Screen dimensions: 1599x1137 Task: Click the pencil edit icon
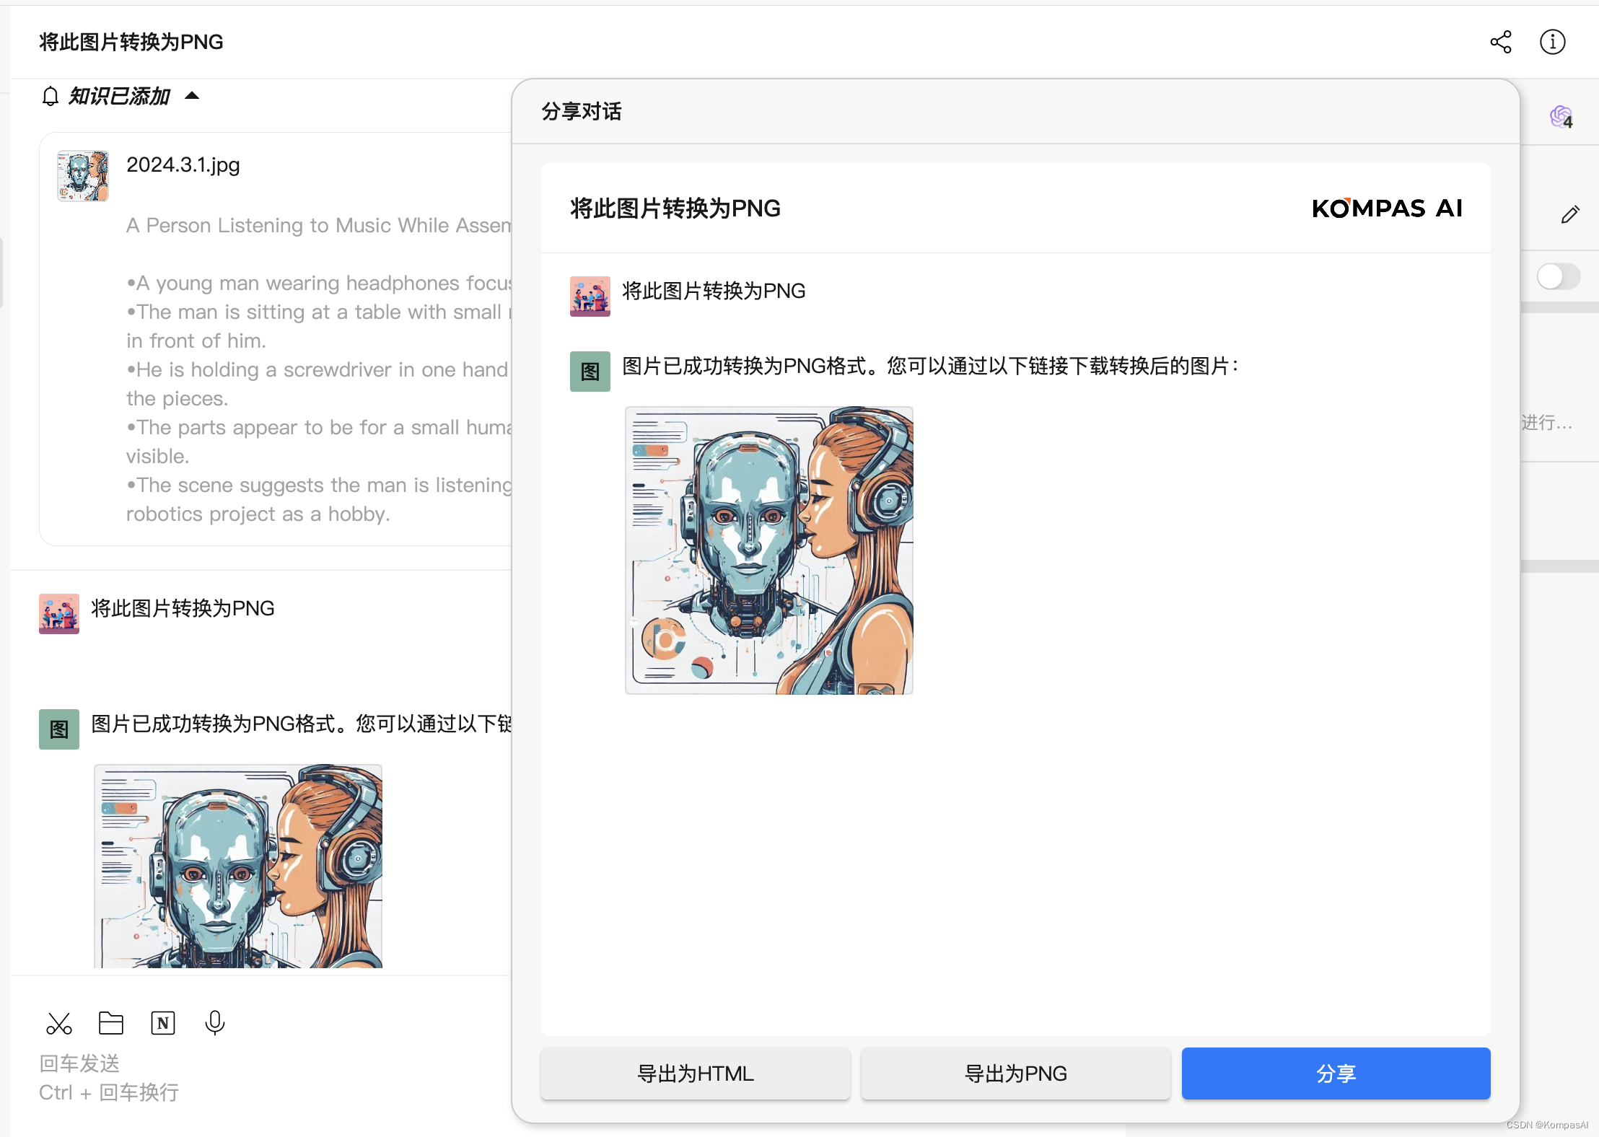(x=1569, y=214)
